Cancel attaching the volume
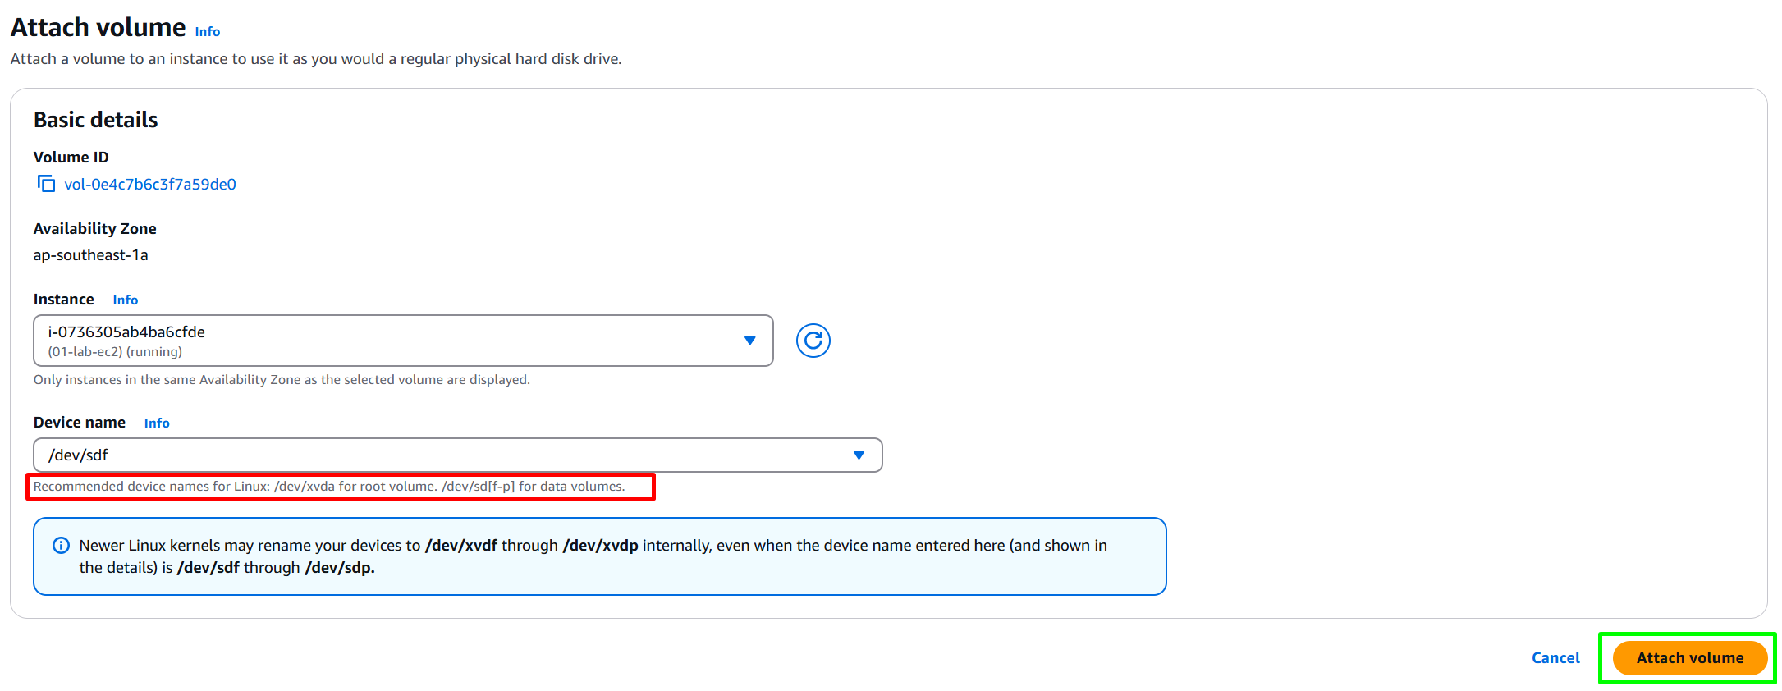Viewport: 1782px width, 691px height. [1555, 657]
